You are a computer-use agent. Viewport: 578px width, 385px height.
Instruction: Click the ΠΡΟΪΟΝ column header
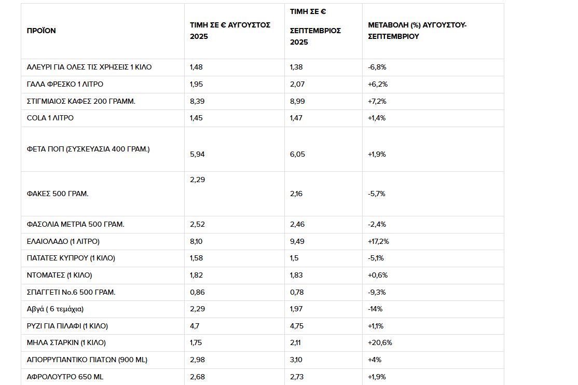pos(42,31)
